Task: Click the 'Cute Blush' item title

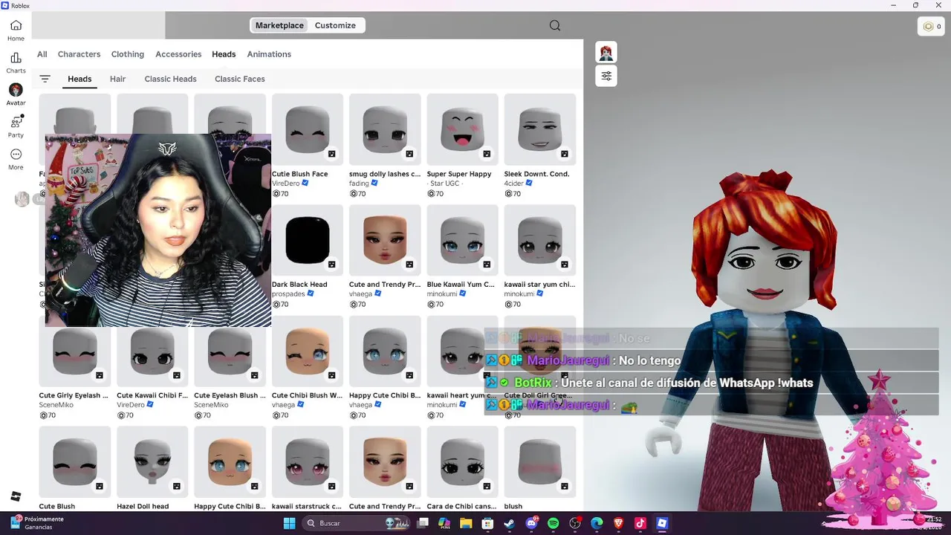Action: [x=57, y=506]
